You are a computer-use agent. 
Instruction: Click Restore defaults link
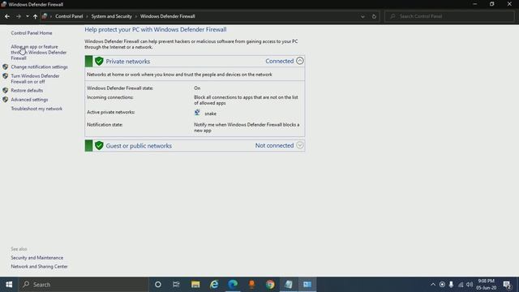click(27, 90)
